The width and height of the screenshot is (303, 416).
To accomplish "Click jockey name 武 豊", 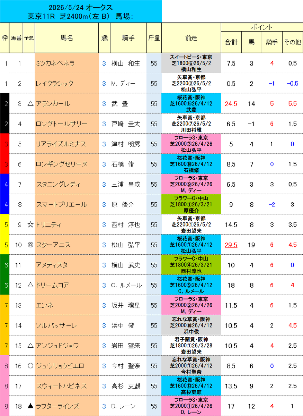I will [x=120, y=104].
